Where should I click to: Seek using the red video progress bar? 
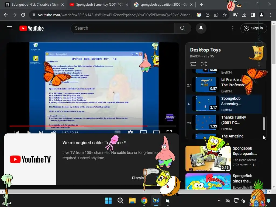pos(93,126)
